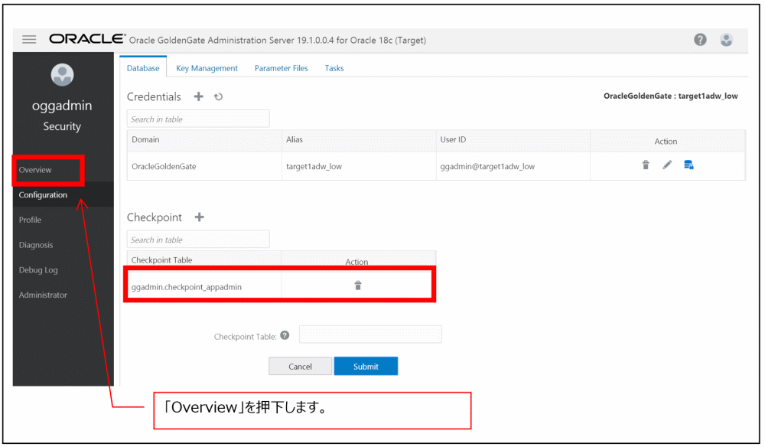Click the Checkpoint Table input field
Viewport: 765px width, 447px height.
click(370, 334)
